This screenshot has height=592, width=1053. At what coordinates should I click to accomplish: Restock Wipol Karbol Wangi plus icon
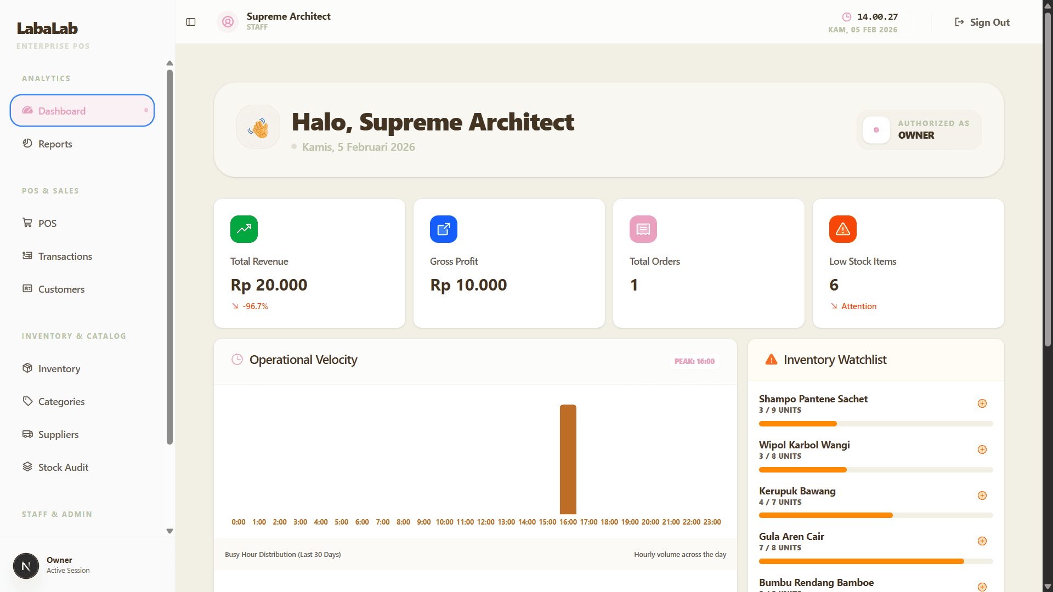[x=982, y=449]
